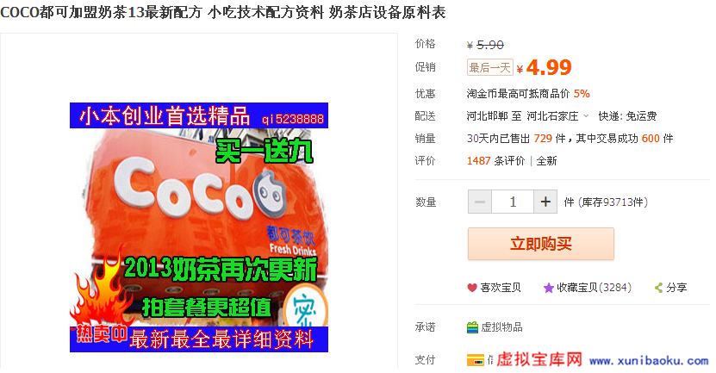Click the 5% 淘金币 discount text
The height and width of the screenshot is (373, 716).
coord(582,94)
